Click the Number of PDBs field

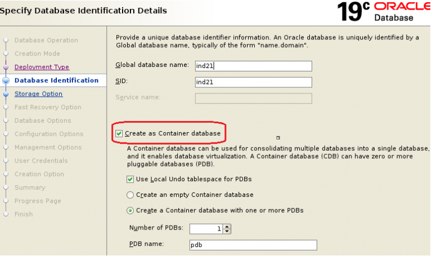click(206, 228)
